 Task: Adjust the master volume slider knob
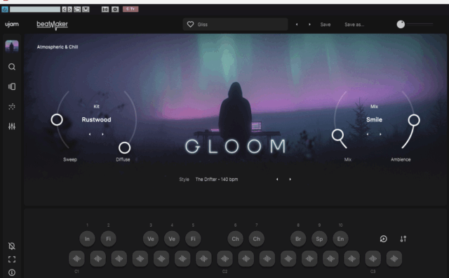point(401,25)
